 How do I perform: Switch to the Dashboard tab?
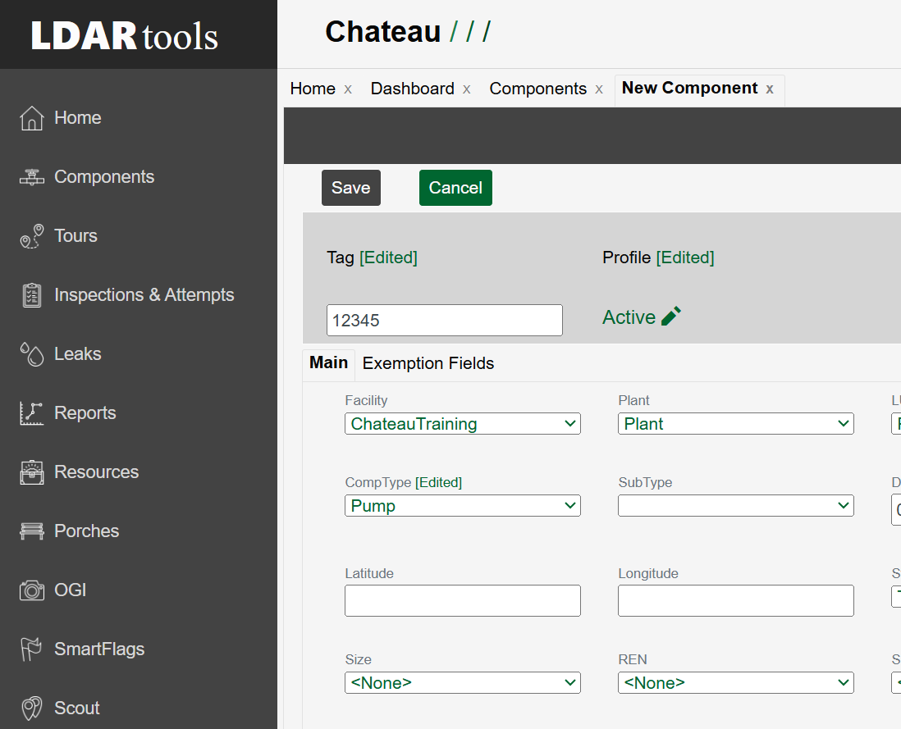coord(412,89)
